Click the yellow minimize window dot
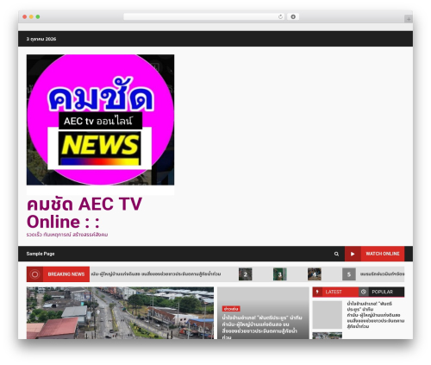The height and width of the screenshot is (365, 431). pos(31,17)
